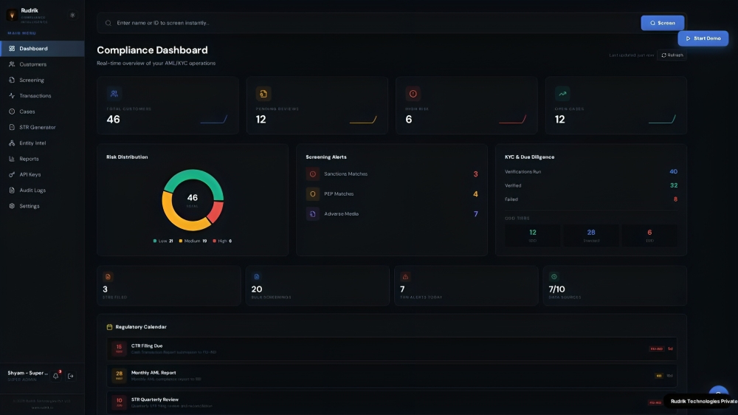
Task: Click the Data Sources value 7/10
Action: tap(556, 289)
